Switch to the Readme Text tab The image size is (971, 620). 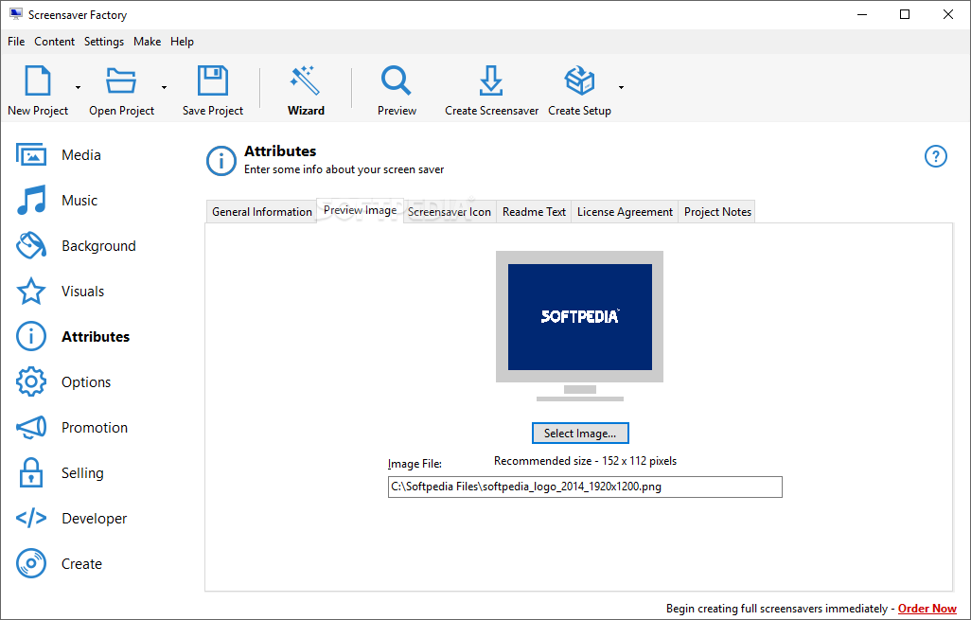pyautogui.click(x=534, y=212)
